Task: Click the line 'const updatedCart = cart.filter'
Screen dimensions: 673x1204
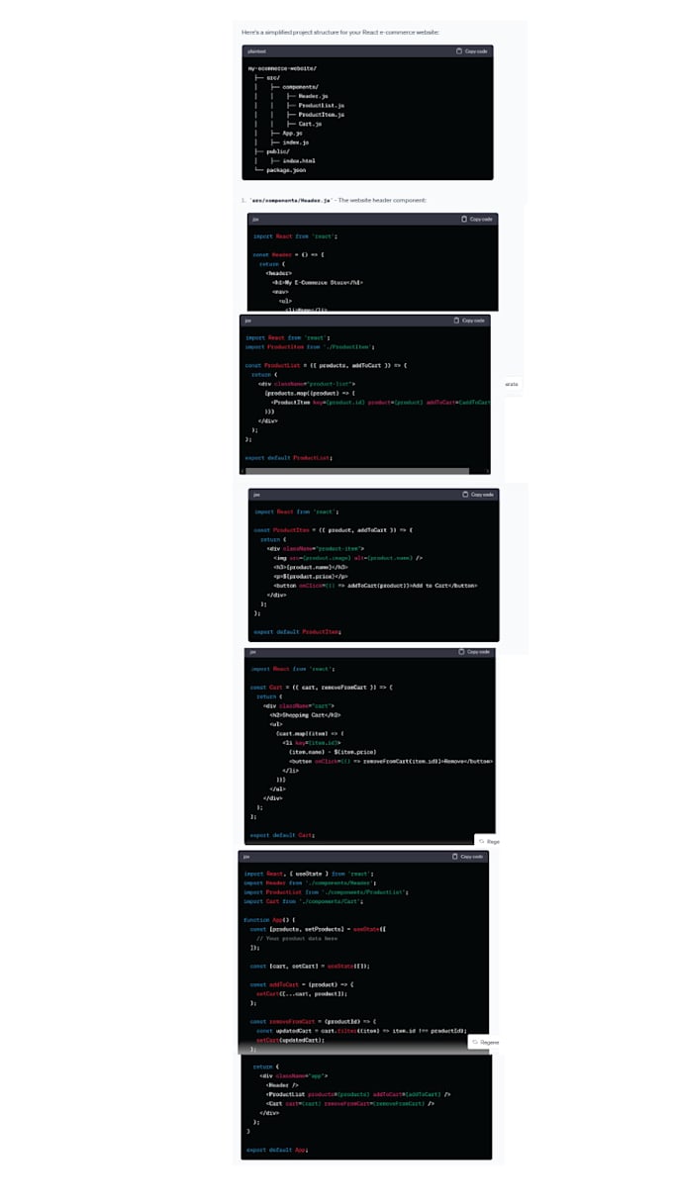Action: (x=360, y=1031)
